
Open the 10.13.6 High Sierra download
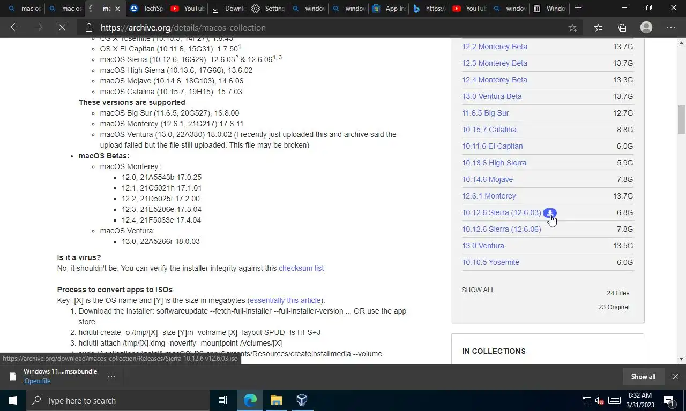point(494,163)
